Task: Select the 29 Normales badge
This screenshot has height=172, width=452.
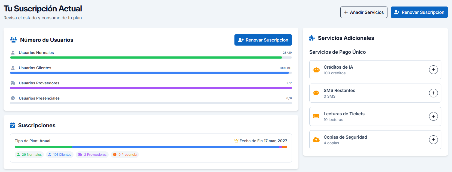Action: pyautogui.click(x=29, y=155)
